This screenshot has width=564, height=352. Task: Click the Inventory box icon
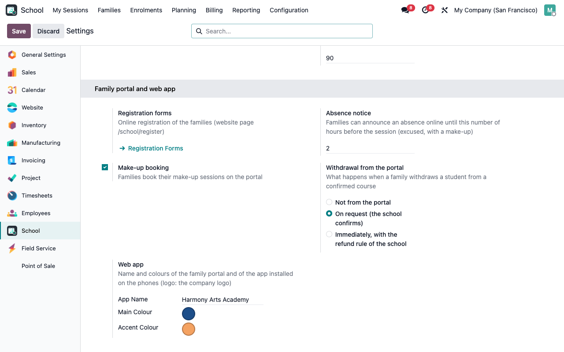[x=12, y=125]
